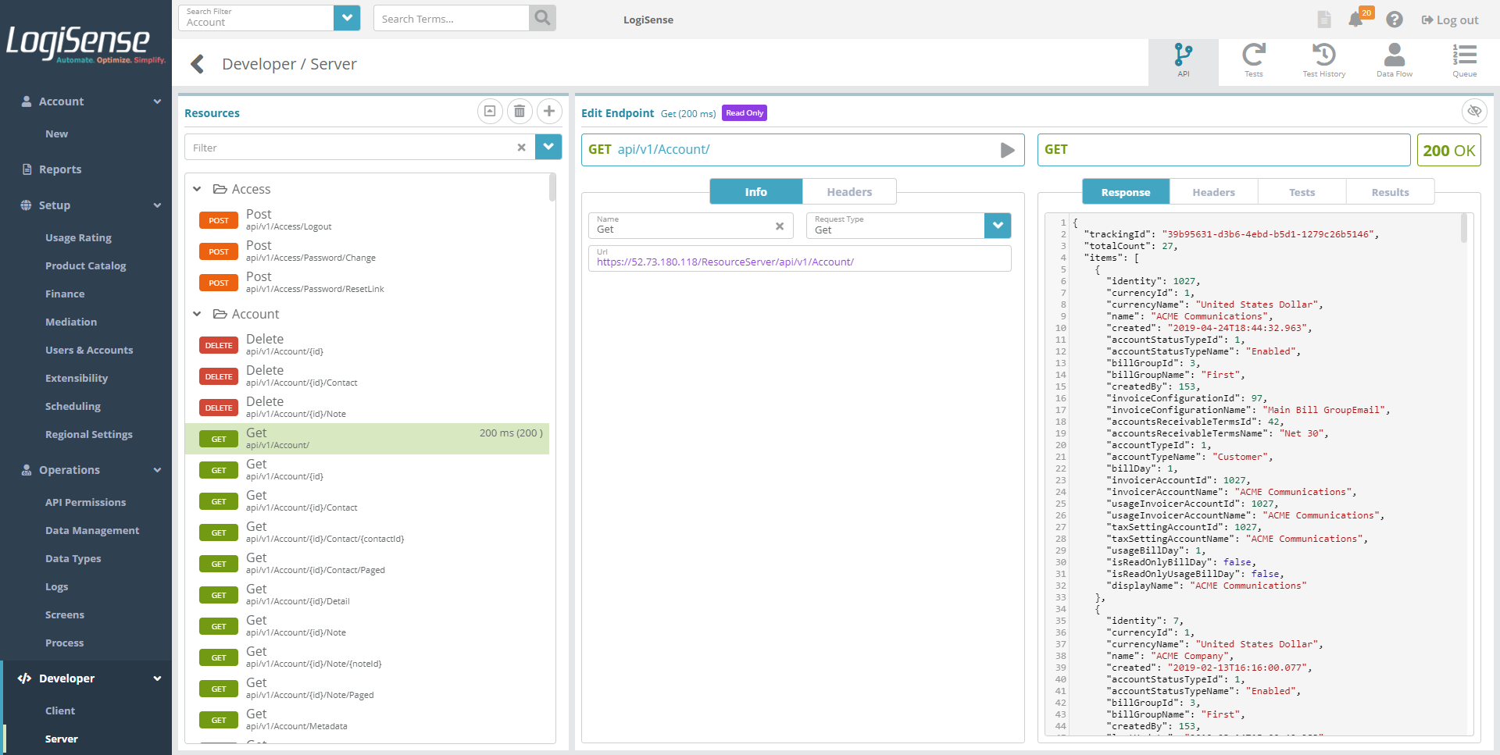Open Regional Settings in sidebar
Image resolution: width=1500 pixels, height=755 pixels.
point(89,435)
